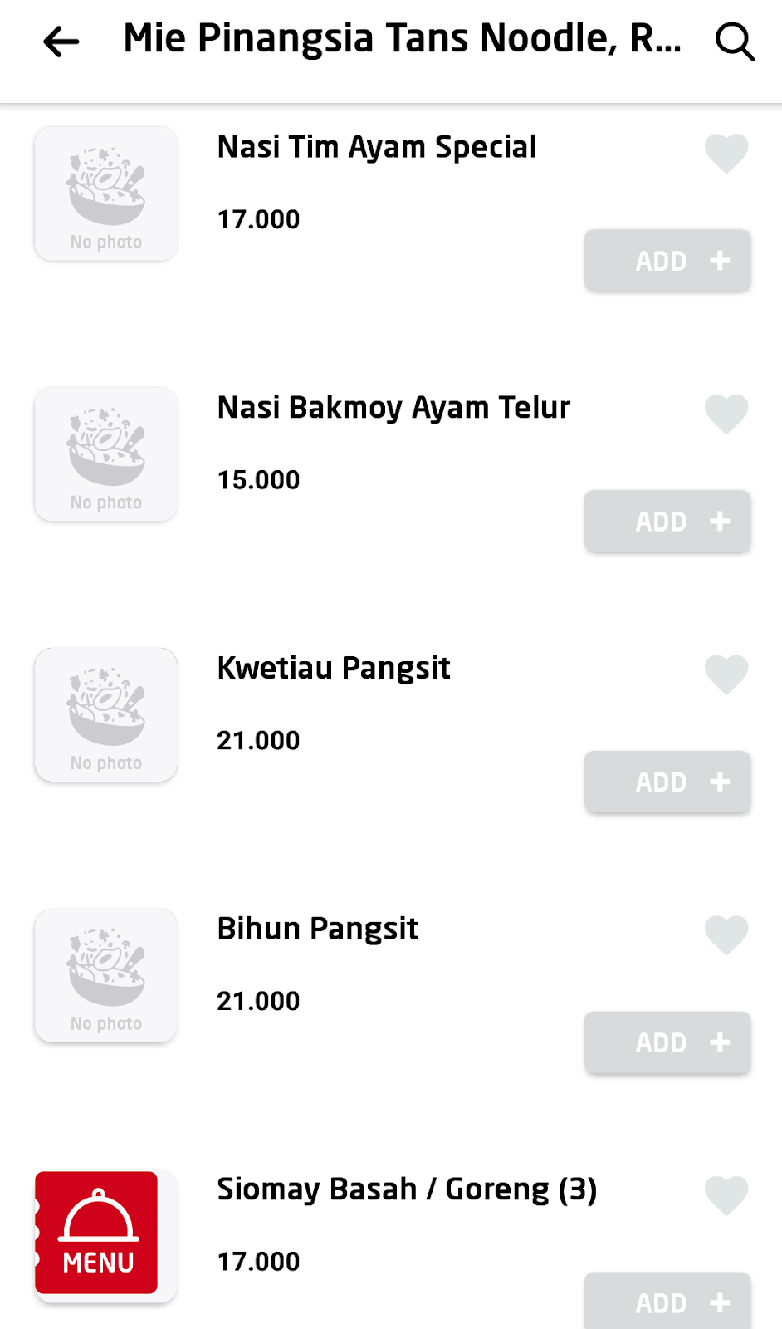Image resolution: width=782 pixels, height=1329 pixels.
Task: Open the red MENU floating button
Action: point(96,1233)
